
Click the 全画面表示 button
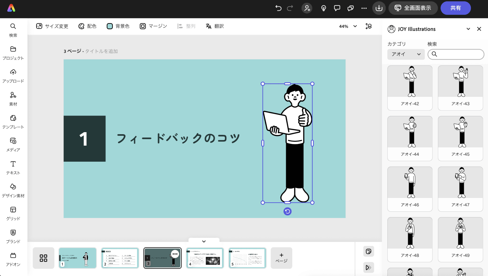tap(413, 8)
